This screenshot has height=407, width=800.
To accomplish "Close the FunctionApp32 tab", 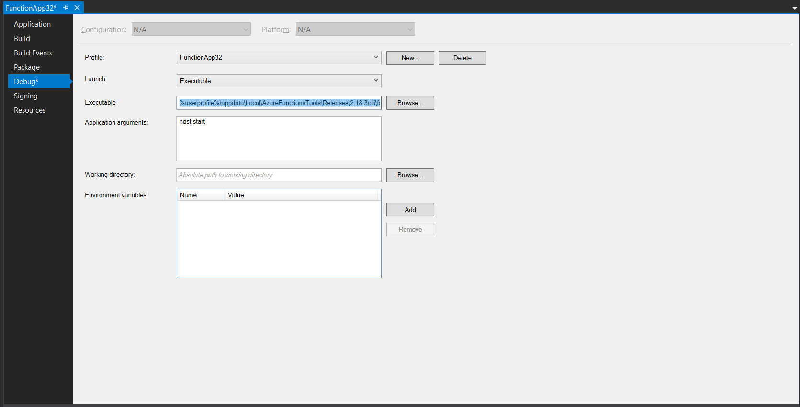I will click(x=77, y=8).
